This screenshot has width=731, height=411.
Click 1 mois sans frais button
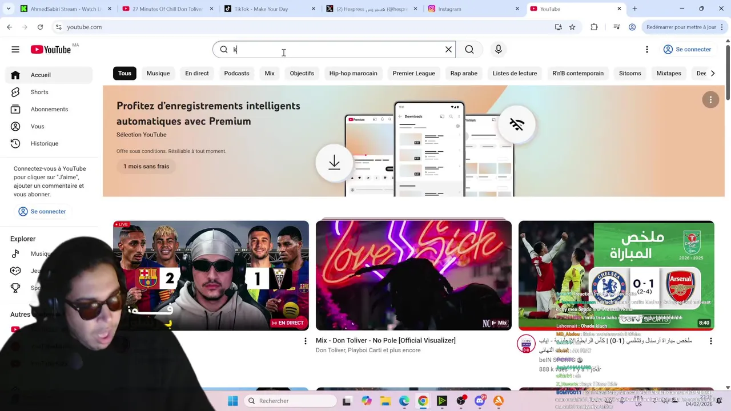(146, 166)
